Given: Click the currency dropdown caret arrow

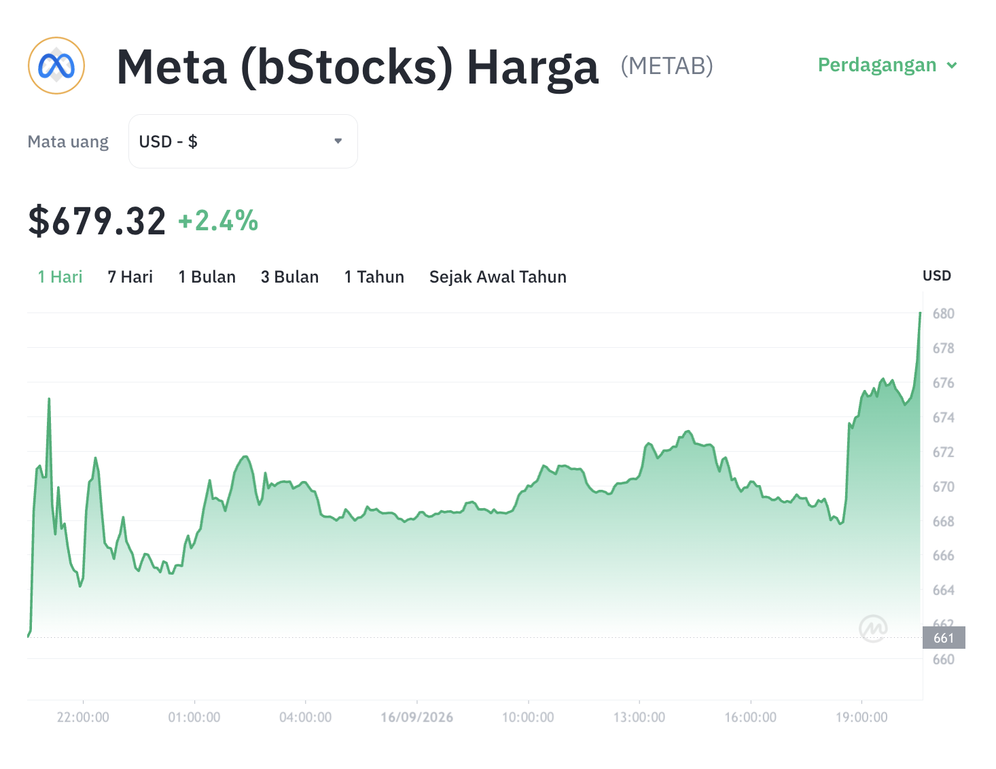Looking at the screenshot, I should coord(338,141).
